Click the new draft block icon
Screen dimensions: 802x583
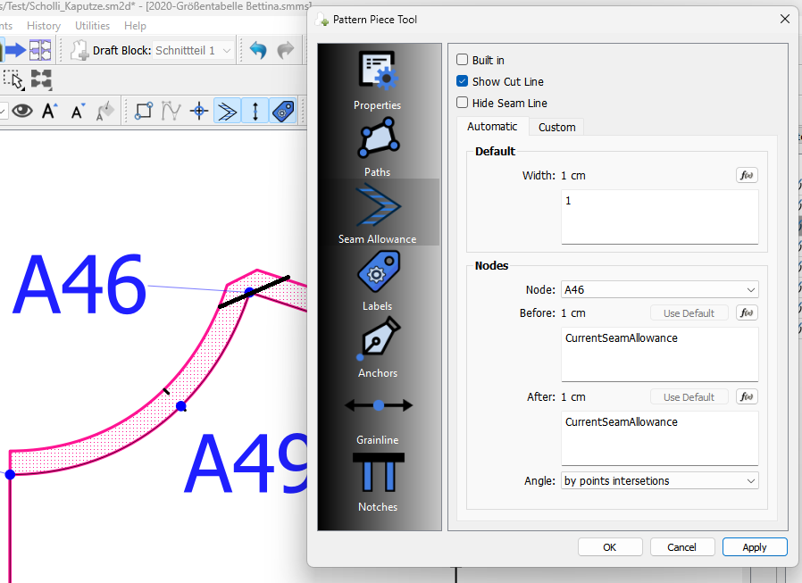click(79, 51)
